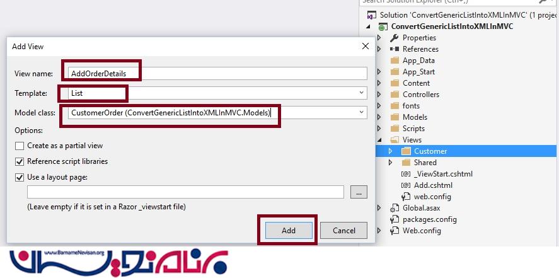559x278 pixels.
Task: Click the Cancel button in Add View dialog
Action: (343, 231)
